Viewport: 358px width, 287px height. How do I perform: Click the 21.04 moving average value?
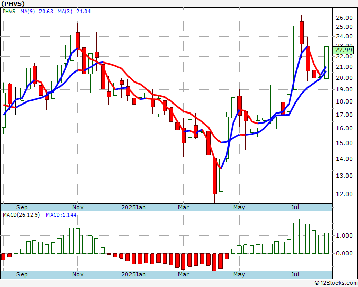[x=83, y=11]
